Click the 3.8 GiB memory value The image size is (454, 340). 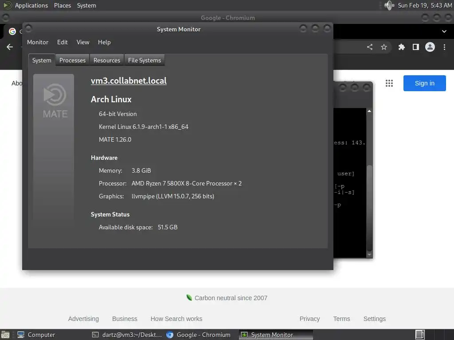pos(141,170)
